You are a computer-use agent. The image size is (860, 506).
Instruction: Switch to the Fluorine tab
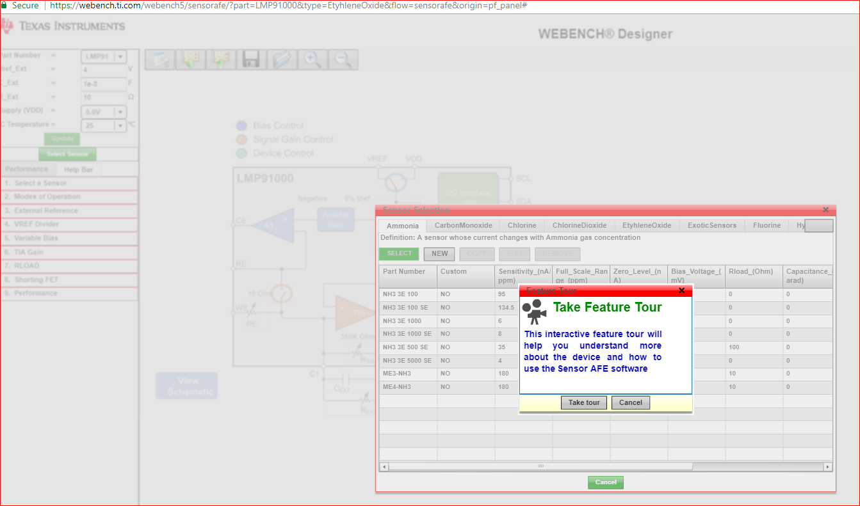click(x=767, y=226)
